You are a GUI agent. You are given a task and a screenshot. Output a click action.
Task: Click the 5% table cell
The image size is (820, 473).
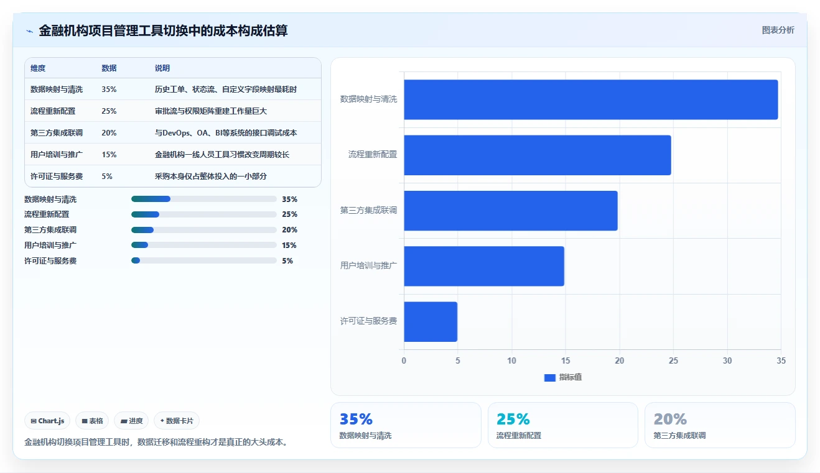(x=107, y=177)
